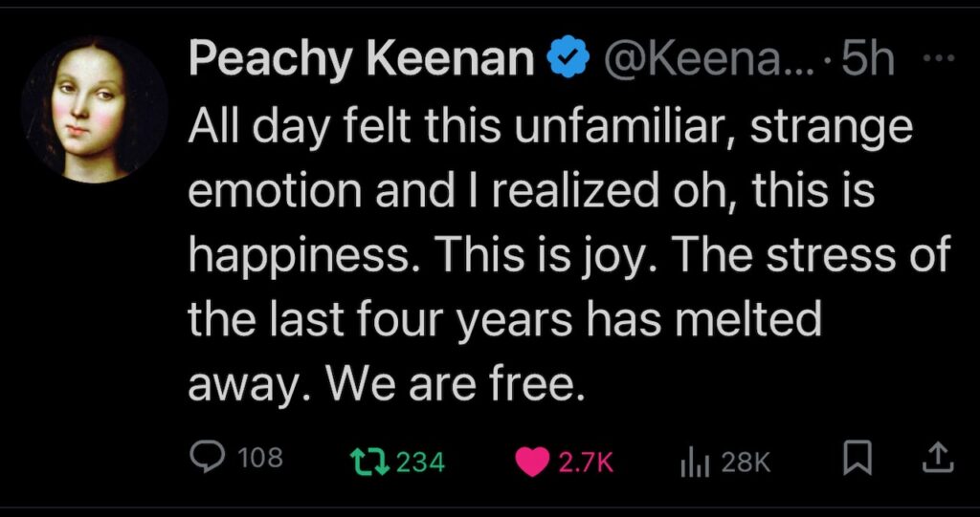The width and height of the screenshot is (980, 517).
Task: Click the 2.7K likes count
Action: (585, 462)
